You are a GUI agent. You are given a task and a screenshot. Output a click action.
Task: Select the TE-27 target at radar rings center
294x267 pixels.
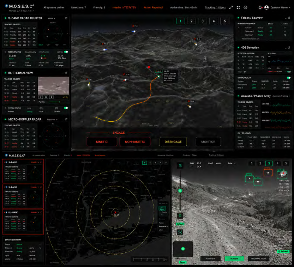tap(115, 212)
